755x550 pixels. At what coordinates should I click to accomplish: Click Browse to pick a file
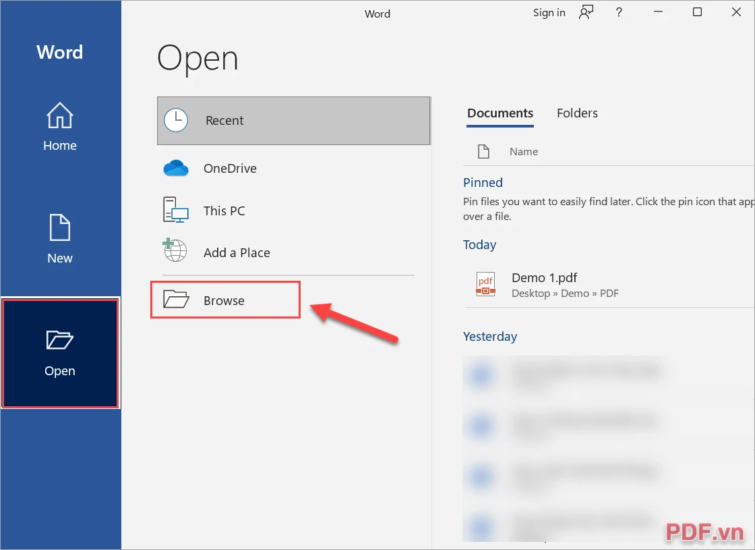[x=225, y=300]
